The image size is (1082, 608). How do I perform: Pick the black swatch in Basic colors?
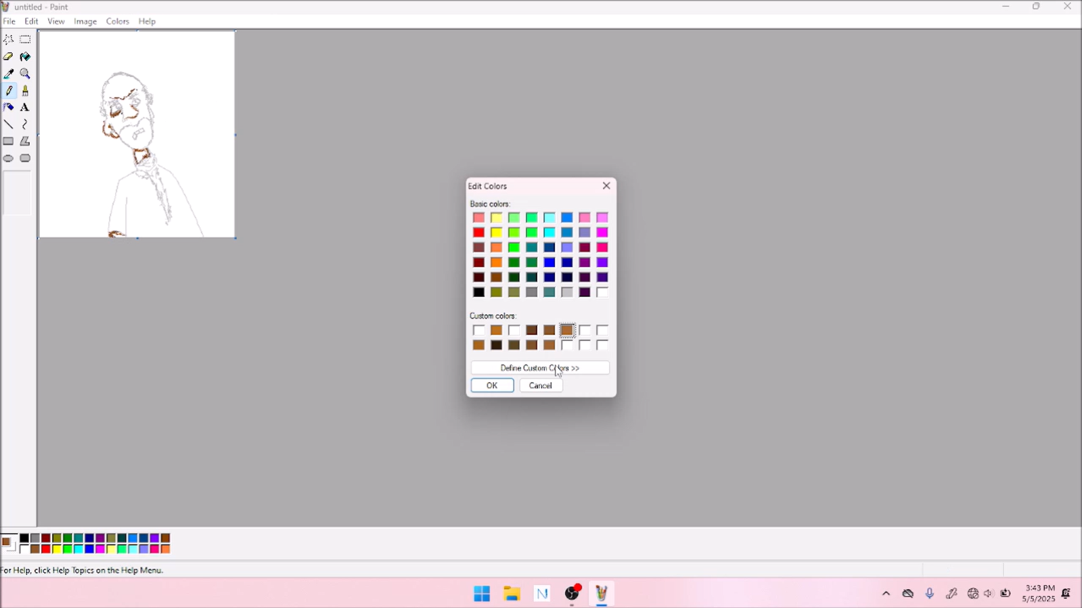(478, 292)
